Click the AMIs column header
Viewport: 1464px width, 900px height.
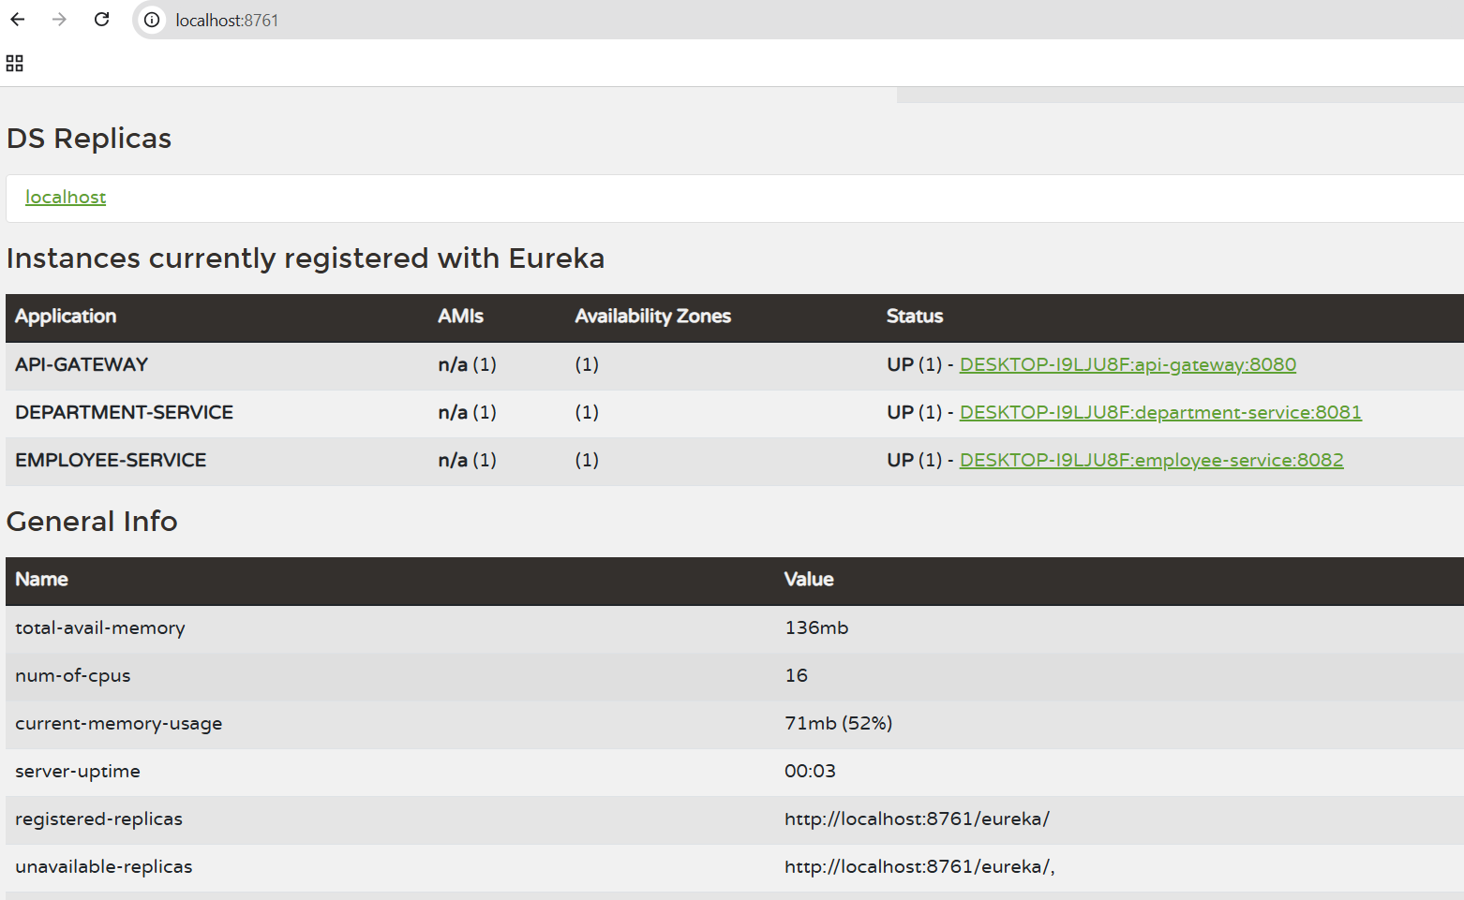click(x=460, y=317)
